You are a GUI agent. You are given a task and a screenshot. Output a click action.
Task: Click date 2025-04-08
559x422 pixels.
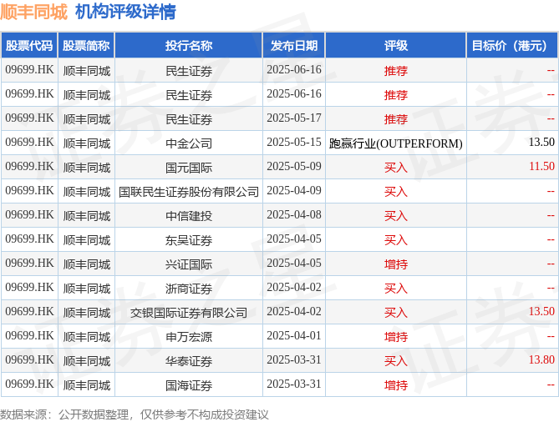pos(294,214)
